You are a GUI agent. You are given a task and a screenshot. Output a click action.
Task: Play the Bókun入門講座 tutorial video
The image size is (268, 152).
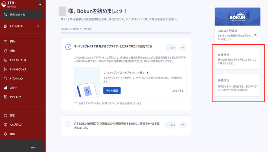coord(255,35)
